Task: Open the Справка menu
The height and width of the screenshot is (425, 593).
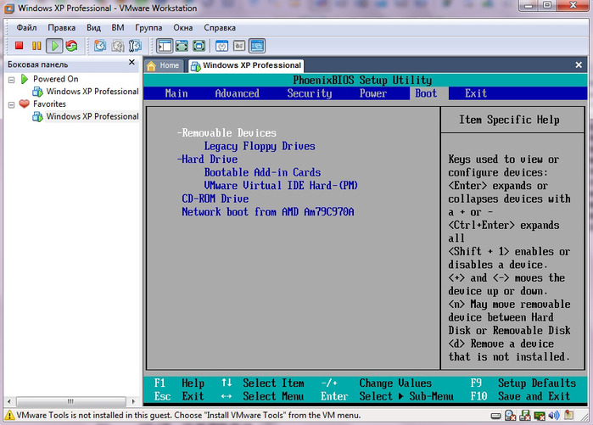Action: [x=220, y=28]
